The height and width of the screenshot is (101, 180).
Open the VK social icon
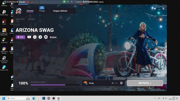tap(35, 37)
